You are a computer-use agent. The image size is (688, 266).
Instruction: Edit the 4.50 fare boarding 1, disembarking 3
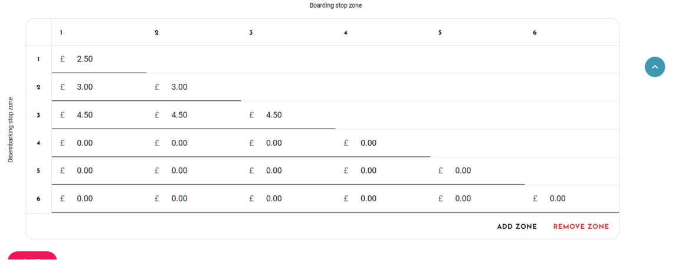click(x=99, y=115)
